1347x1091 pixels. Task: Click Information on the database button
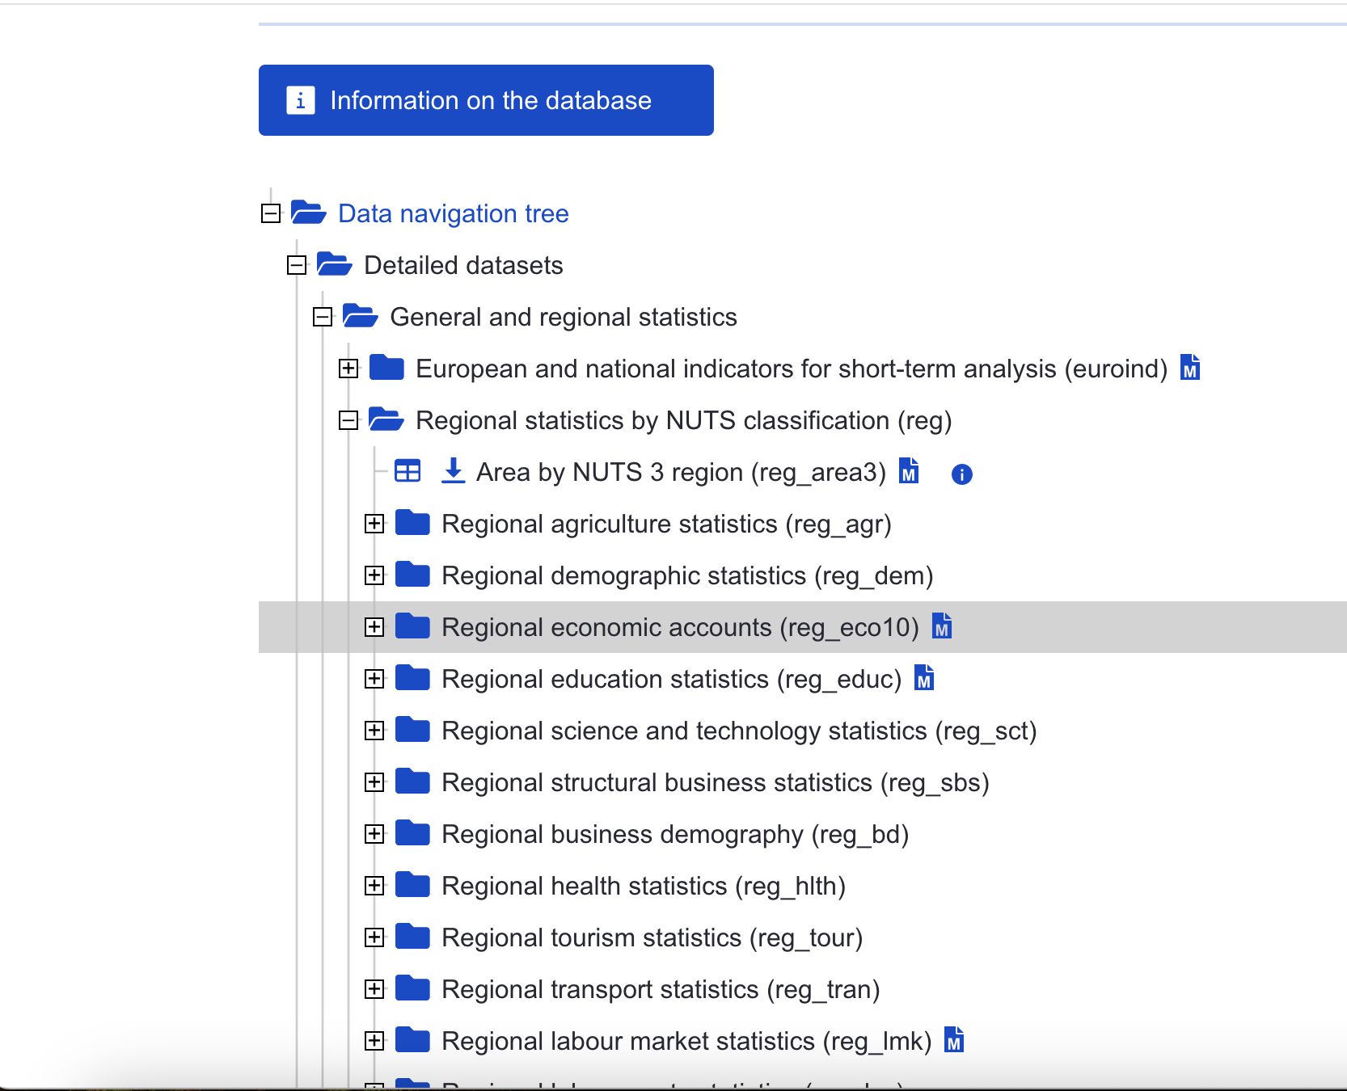486,100
